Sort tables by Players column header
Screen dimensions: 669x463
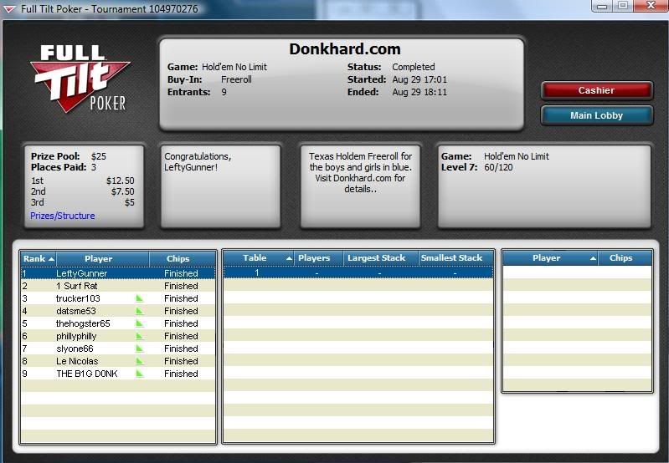[319, 257]
